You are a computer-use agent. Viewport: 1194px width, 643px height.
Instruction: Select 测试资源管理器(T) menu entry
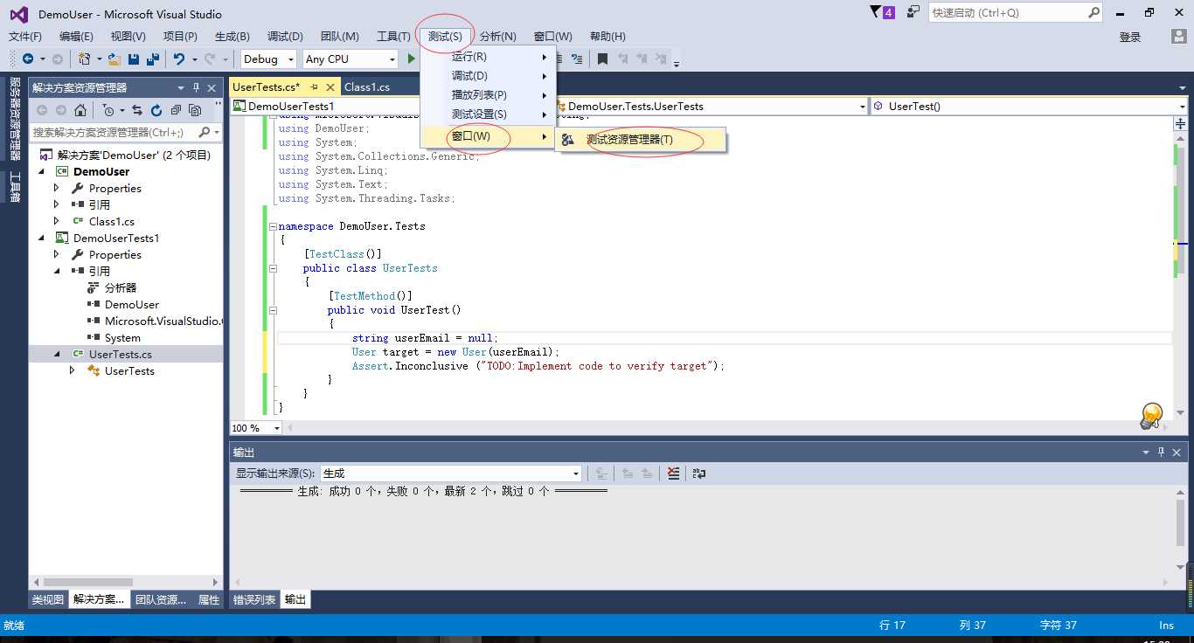click(x=641, y=140)
